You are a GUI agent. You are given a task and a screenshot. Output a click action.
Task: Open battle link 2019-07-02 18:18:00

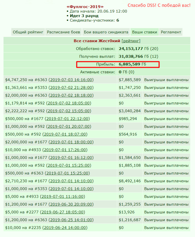click(x=71, y=95)
